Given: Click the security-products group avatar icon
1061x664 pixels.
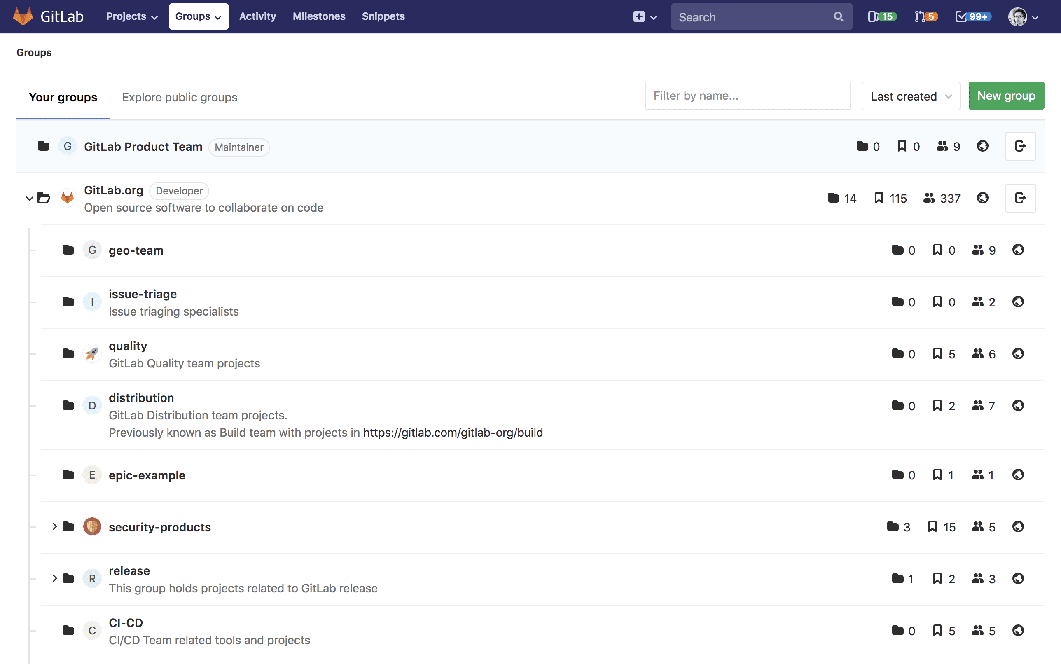Looking at the screenshot, I should click(92, 526).
